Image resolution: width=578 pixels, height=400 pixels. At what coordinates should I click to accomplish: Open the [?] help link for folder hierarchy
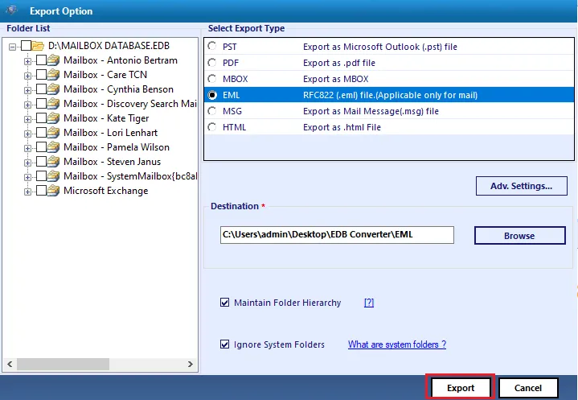pyautogui.click(x=369, y=303)
